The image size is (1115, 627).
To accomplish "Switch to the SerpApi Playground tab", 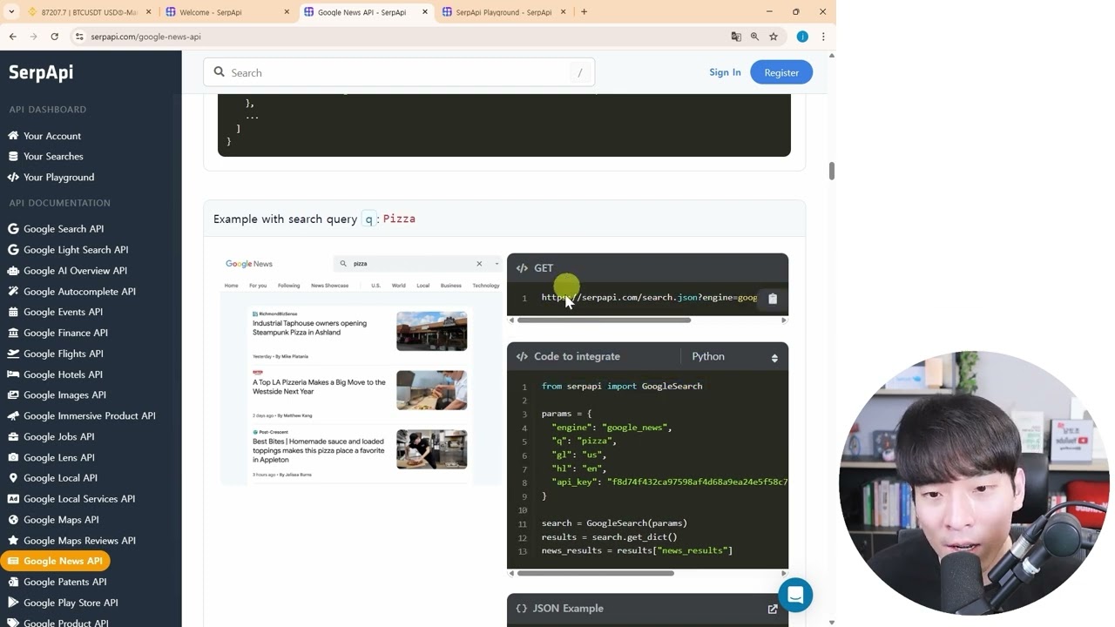I will pyautogui.click(x=503, y=12).
